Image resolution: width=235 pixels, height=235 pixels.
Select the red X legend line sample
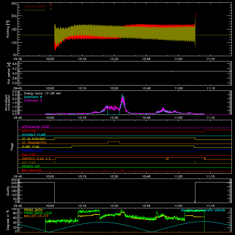click(x=35, y=6)
